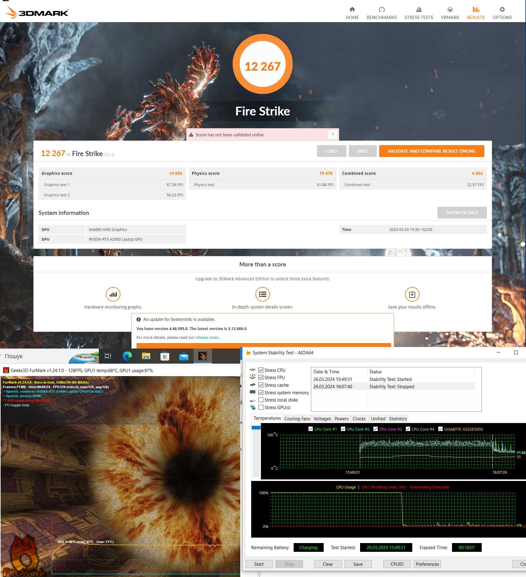
Task: Toggle CPU Core #4 graph checkbox
Action: [408, 429]
